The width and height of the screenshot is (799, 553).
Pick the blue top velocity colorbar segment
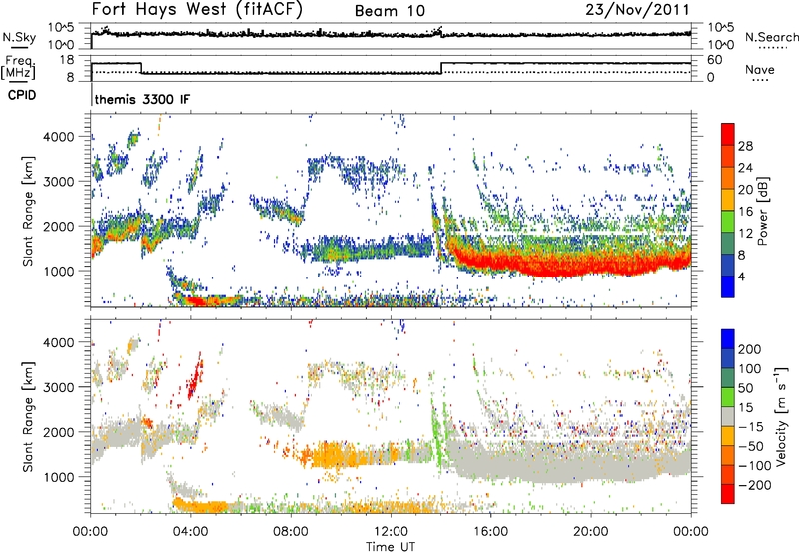point(728,339)
